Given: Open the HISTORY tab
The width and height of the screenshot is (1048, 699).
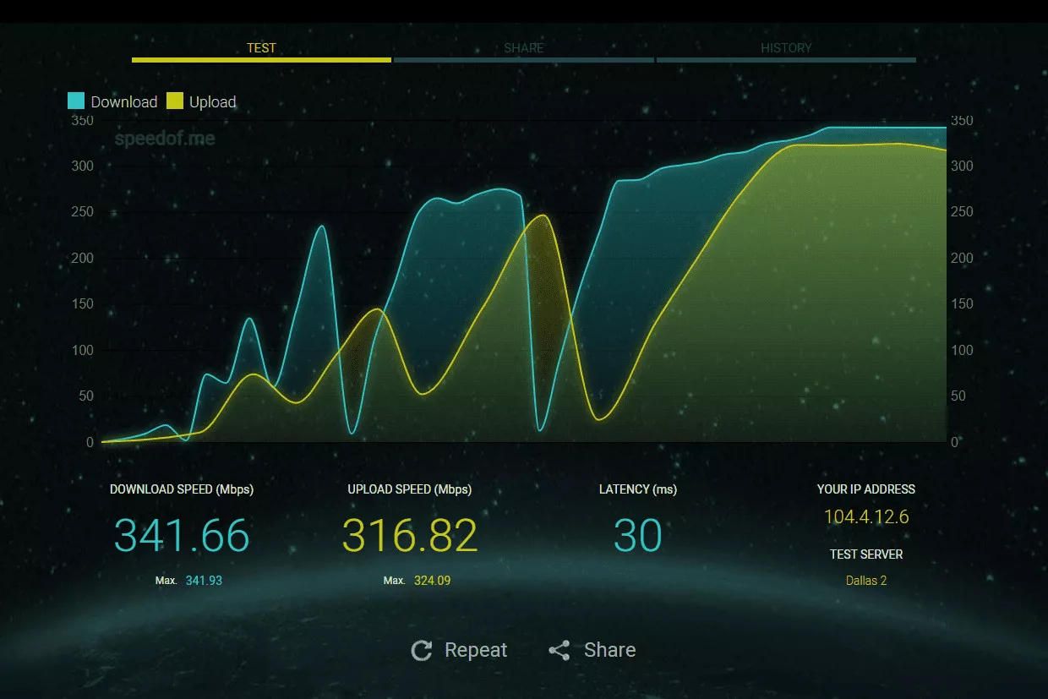Looking at the screenshot, I should 786,48.
